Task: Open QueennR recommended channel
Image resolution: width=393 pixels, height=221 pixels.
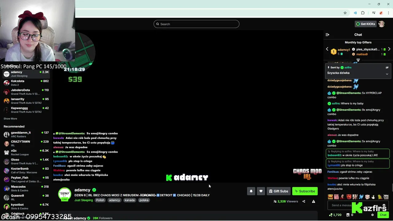Action: pyautogui.click(x=26, y=197)
